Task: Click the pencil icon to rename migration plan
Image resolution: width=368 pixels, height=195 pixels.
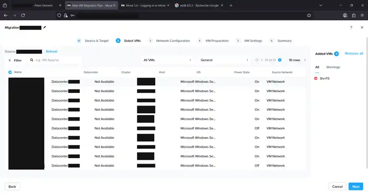Action: (x=44, y=27)
